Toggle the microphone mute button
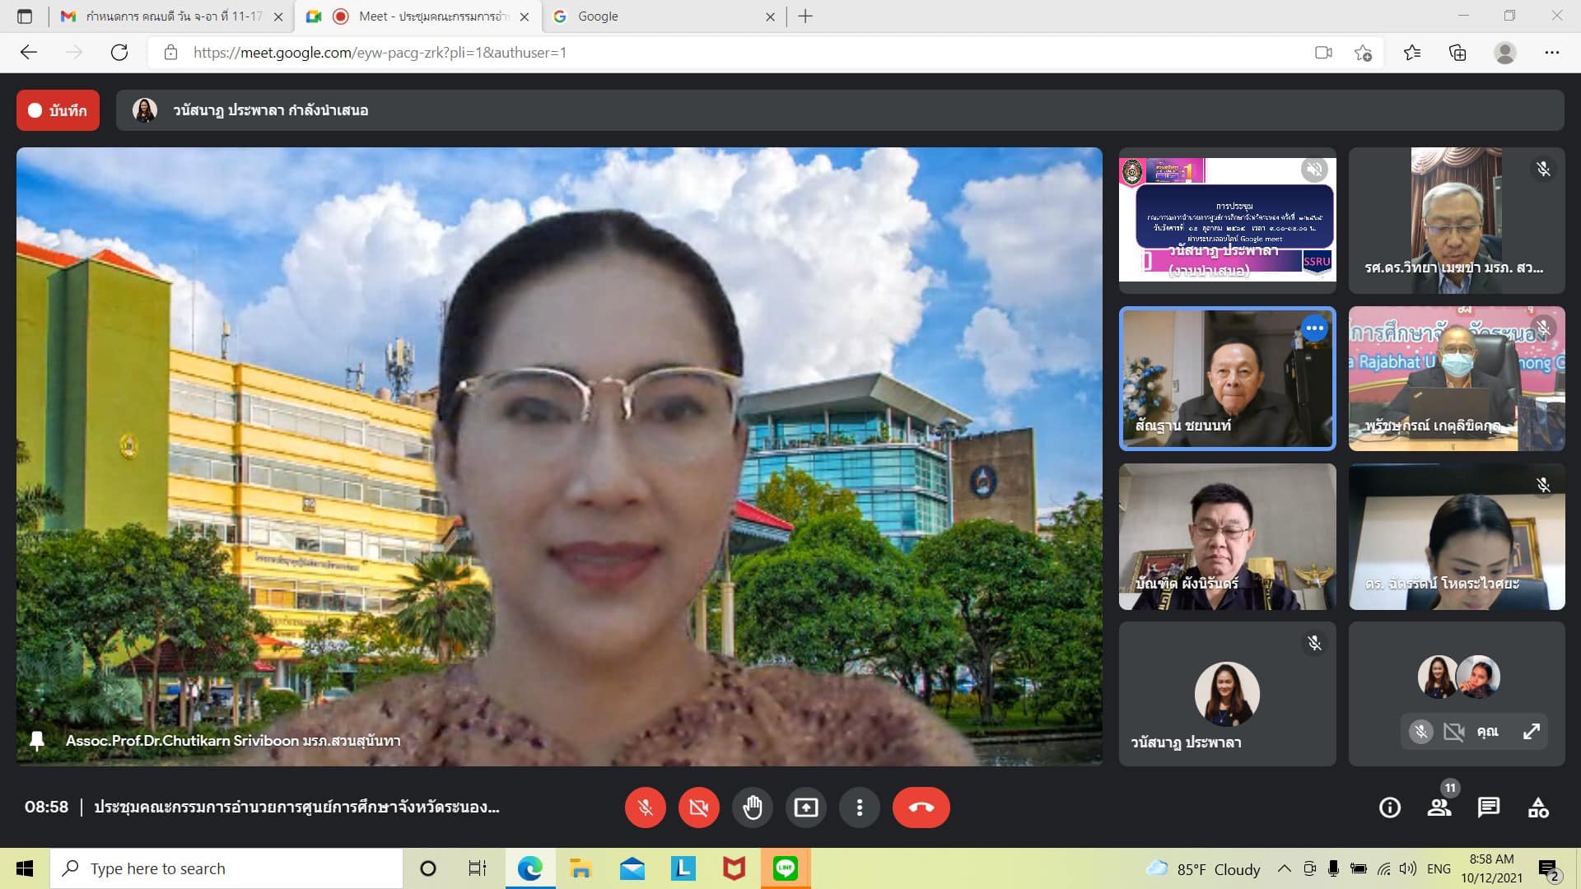This screenshot has width=1581, height=889. (646, 808)
